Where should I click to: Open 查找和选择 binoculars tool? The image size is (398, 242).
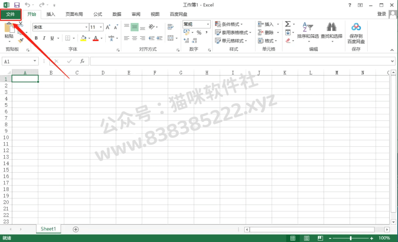coord(332,32)
